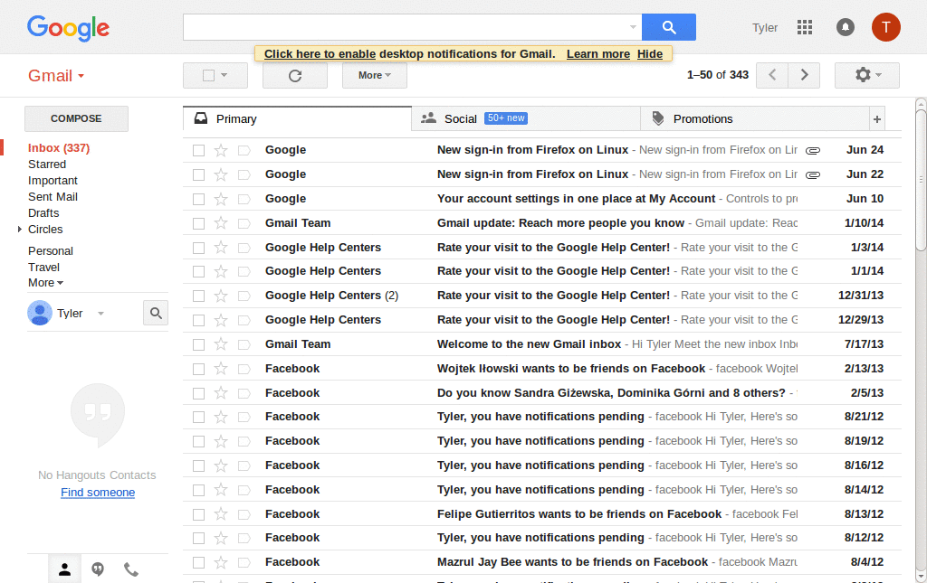
Task: Show search options arrow in search box
Action: pyautogui.click(x=633, y=27)
